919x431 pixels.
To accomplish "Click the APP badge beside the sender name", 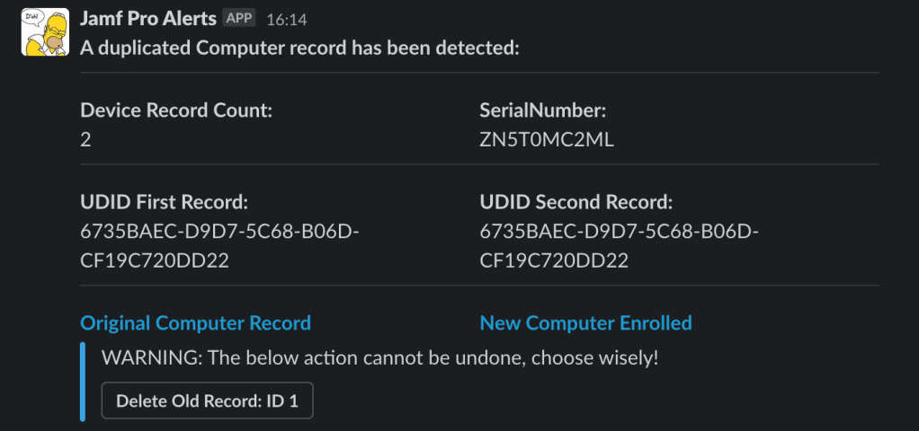I will point(240,18).
